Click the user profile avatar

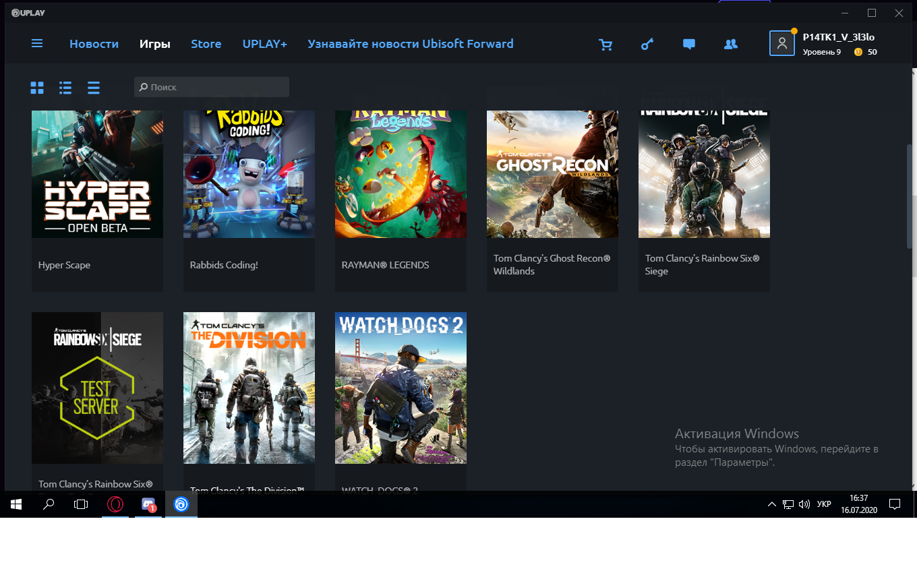(782, 43)
